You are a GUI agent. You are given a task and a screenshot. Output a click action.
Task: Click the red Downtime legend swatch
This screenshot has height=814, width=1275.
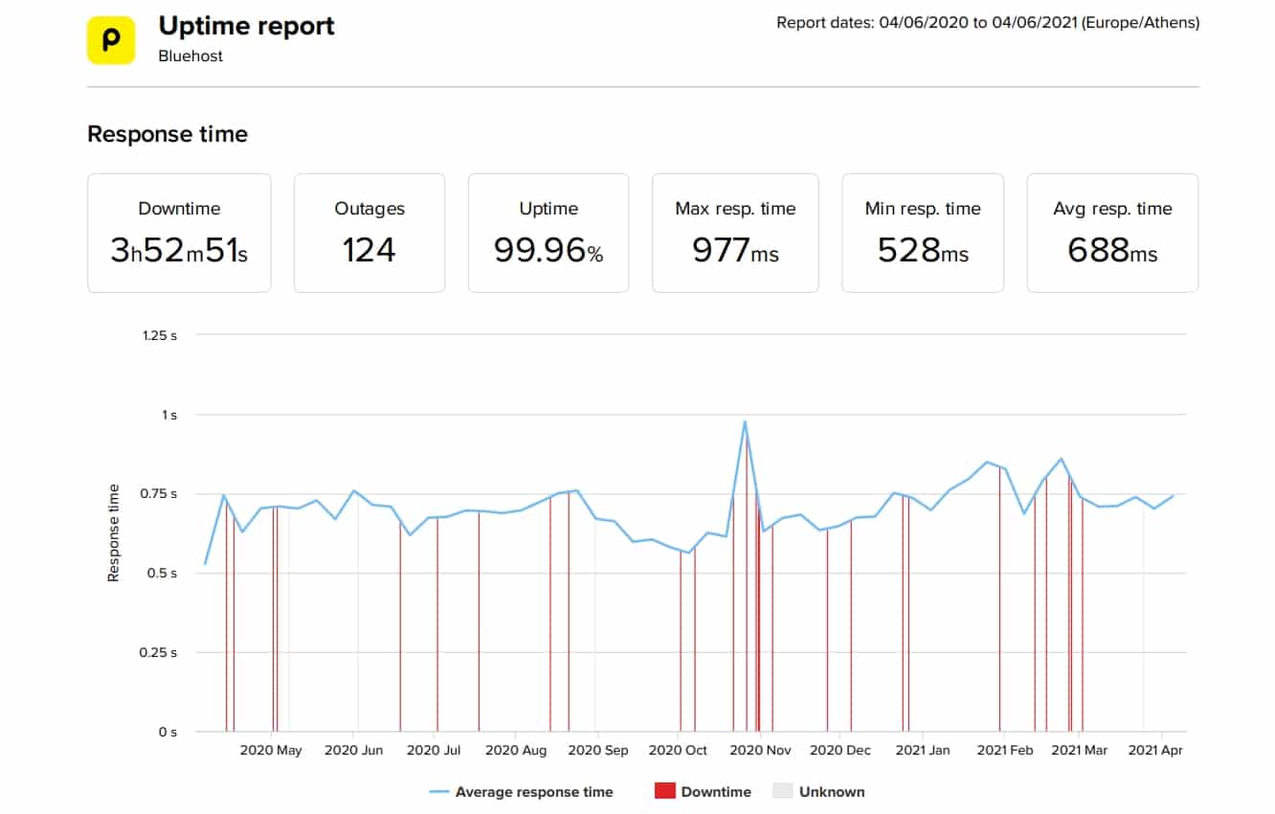point(665,792)
